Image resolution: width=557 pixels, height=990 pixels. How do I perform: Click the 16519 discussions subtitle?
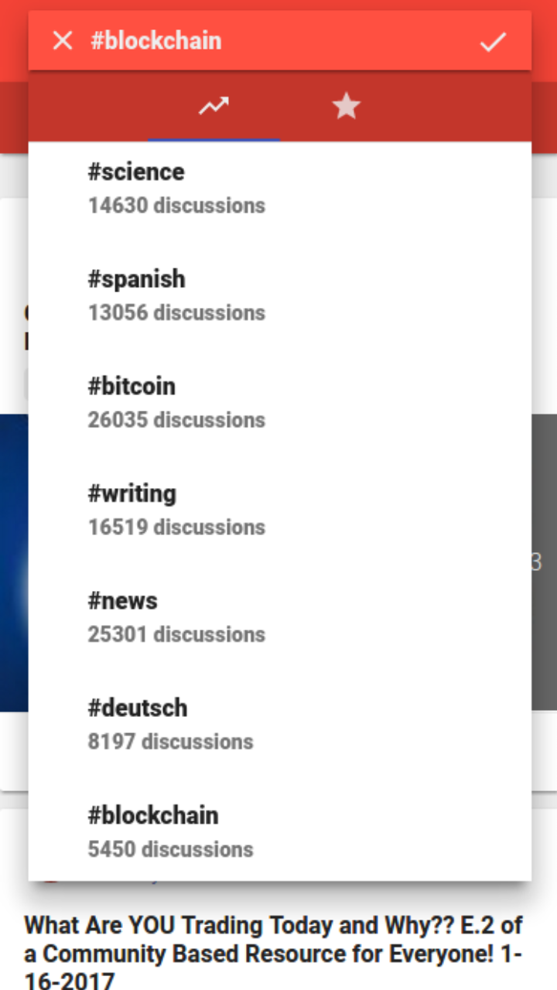click(x=176, y=527)
